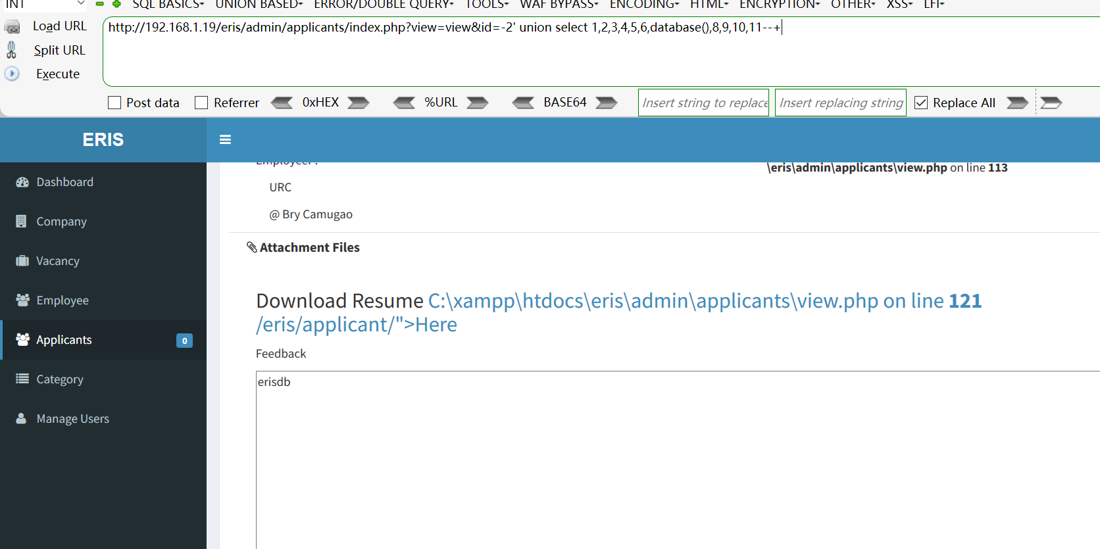Click the @ Bry Camugao text

tap(311, 214)
